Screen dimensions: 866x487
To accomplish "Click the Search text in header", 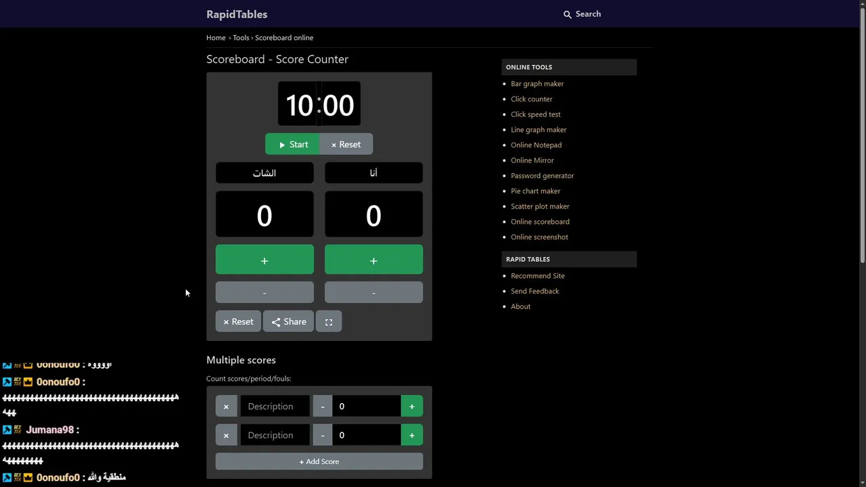I will 588,14.
